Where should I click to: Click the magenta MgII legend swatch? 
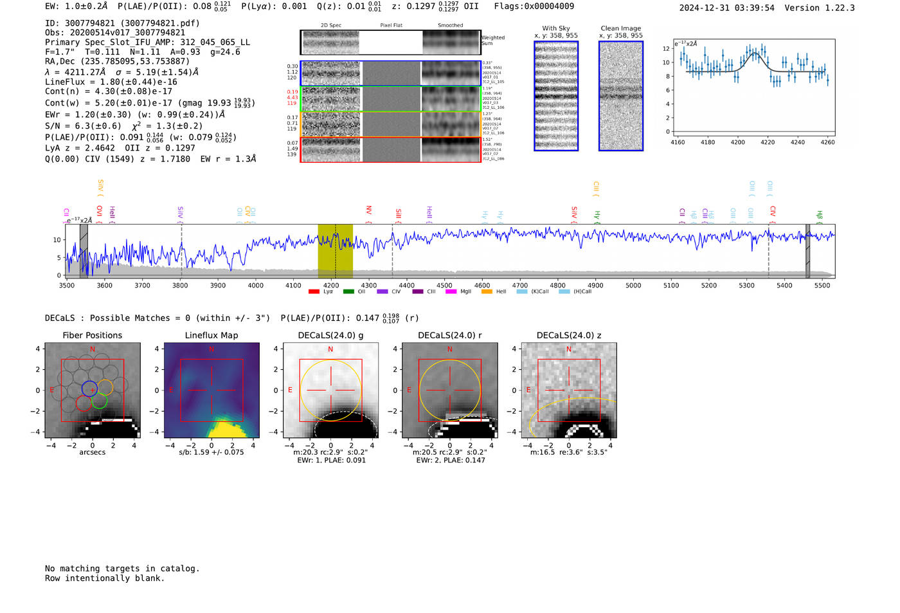(451, 292)
